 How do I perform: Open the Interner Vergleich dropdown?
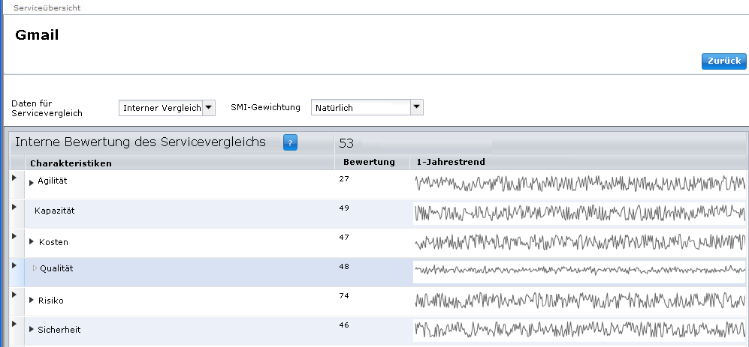[x=209, y=108]
